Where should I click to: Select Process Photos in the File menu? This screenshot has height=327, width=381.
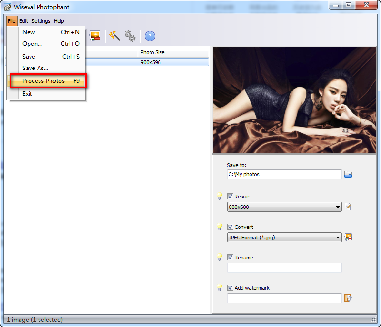pyautogui.click(x=48, y=81)
